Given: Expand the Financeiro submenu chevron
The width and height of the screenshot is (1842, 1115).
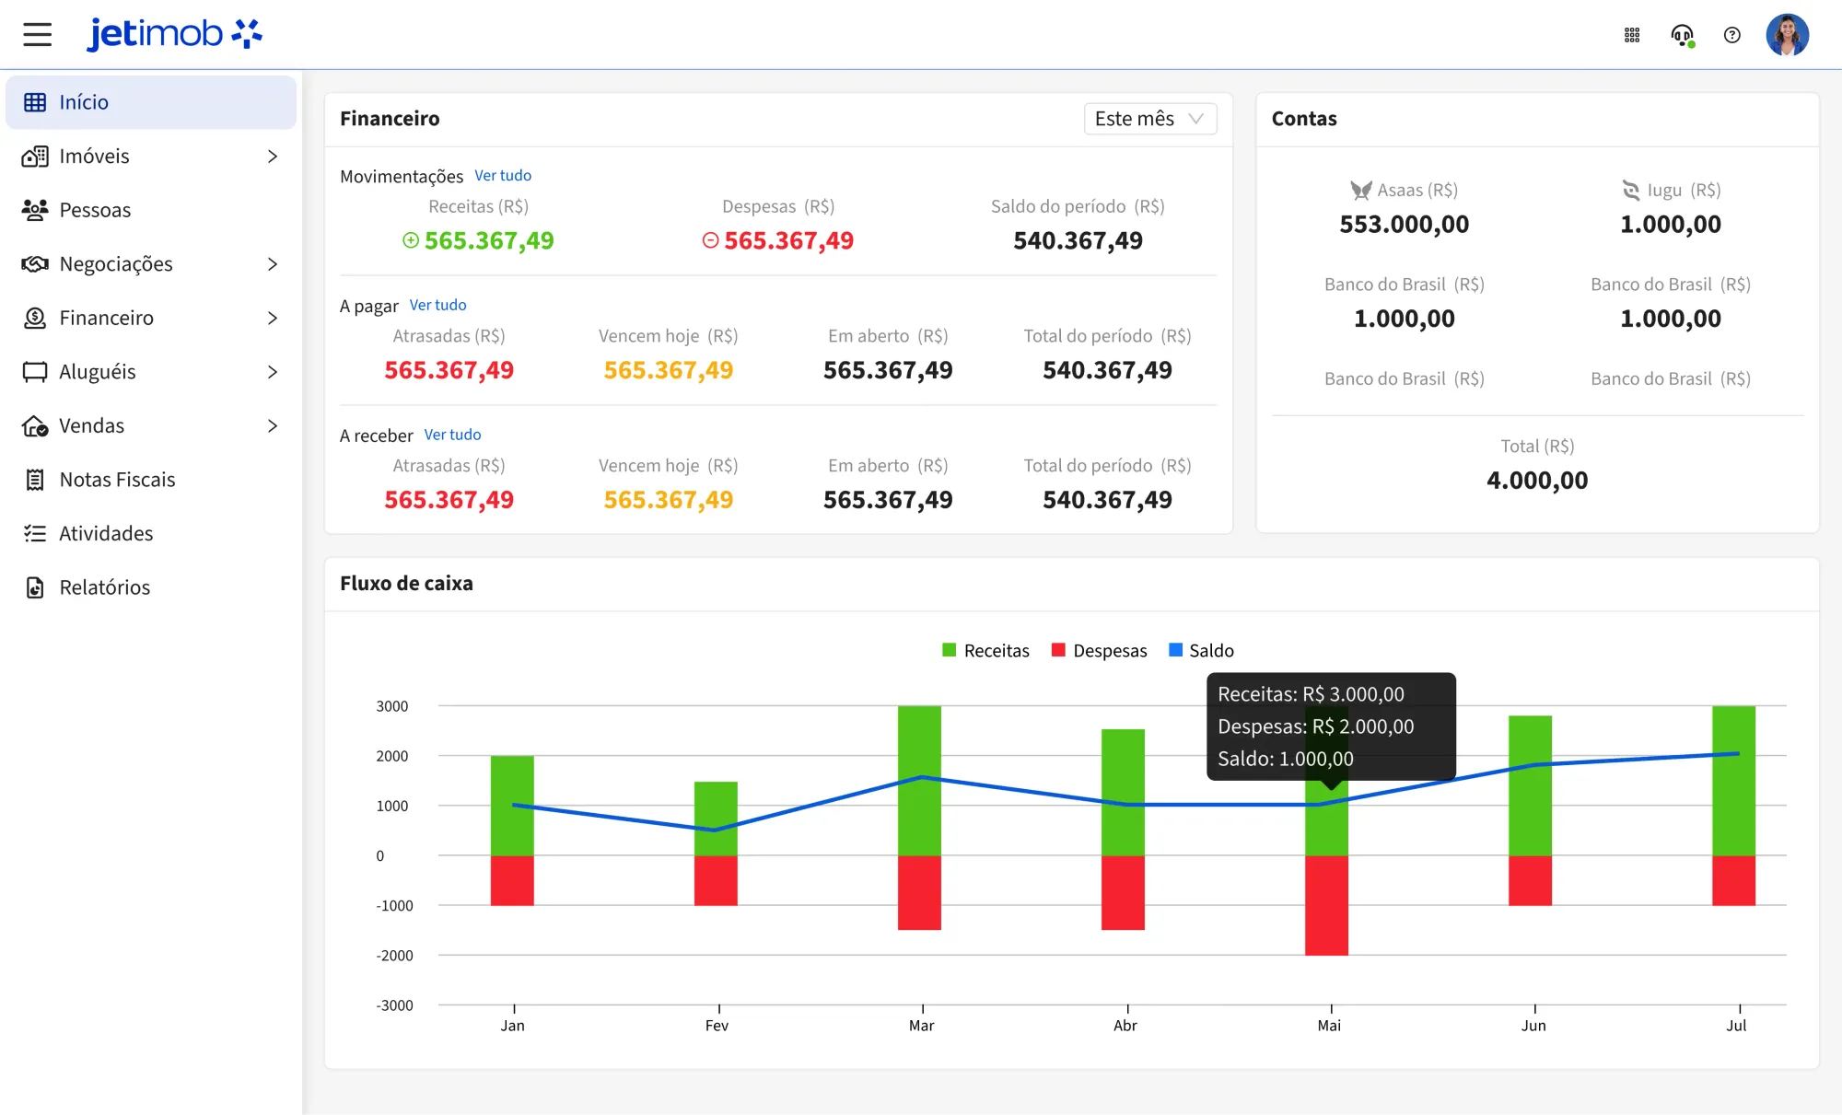Looking at the screenshot, I should coord(273,318).
